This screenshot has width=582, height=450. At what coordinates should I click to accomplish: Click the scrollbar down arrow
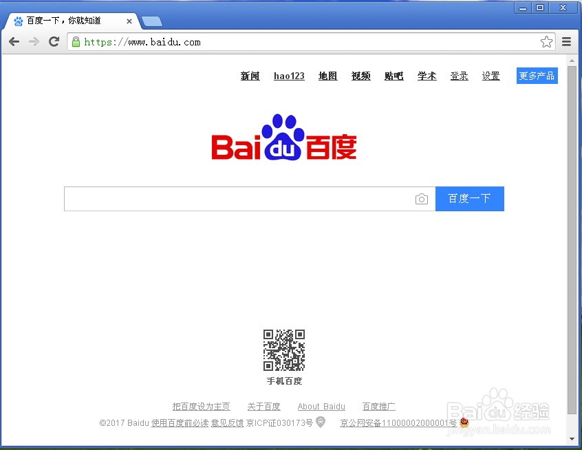(x=572, y=439)
